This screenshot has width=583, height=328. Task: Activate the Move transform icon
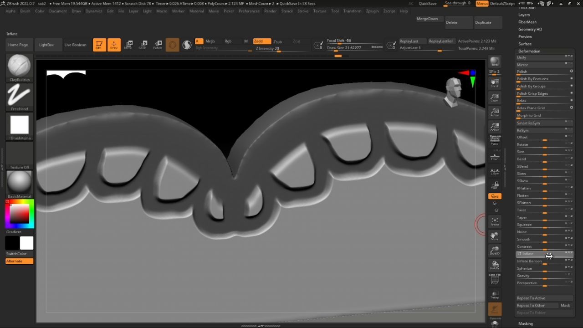(x=128, y=45)
